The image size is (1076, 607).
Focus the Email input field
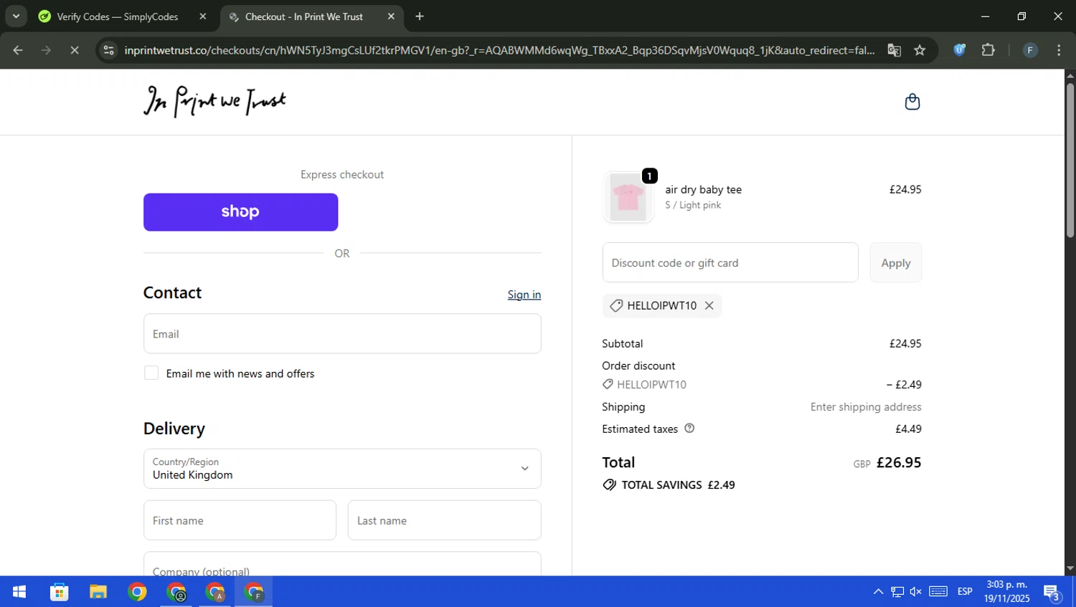click(x=342, y=333)
